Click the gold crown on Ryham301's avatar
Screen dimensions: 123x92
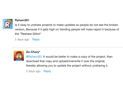point(10,21)
